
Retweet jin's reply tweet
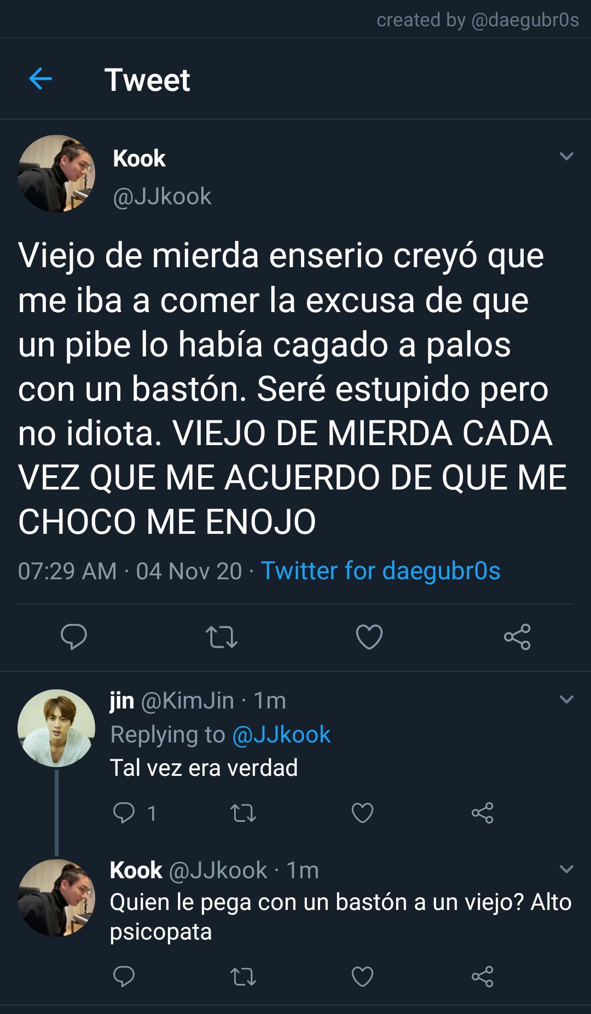[244, 813]
